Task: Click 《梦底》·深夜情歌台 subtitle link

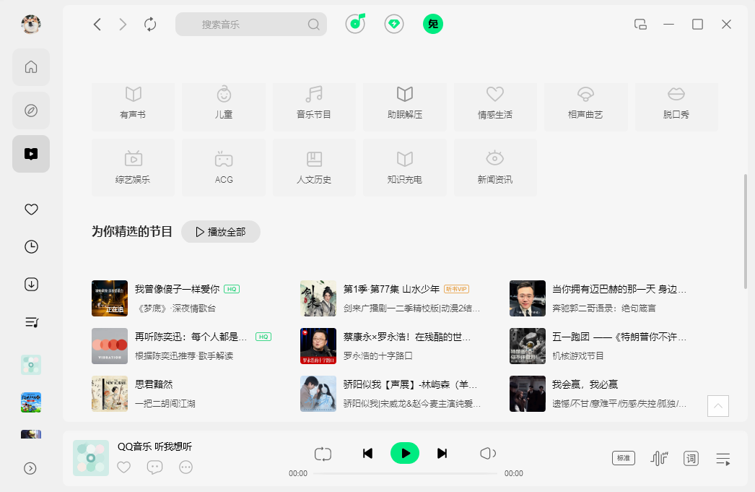Action: click(175, 308)
